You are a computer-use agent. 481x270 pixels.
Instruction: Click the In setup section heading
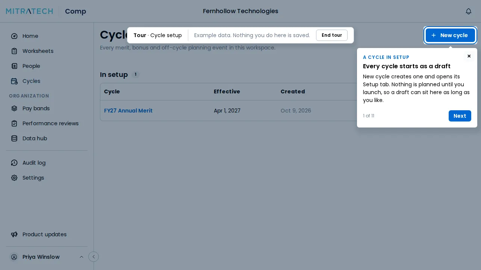(x=114, y=75)
